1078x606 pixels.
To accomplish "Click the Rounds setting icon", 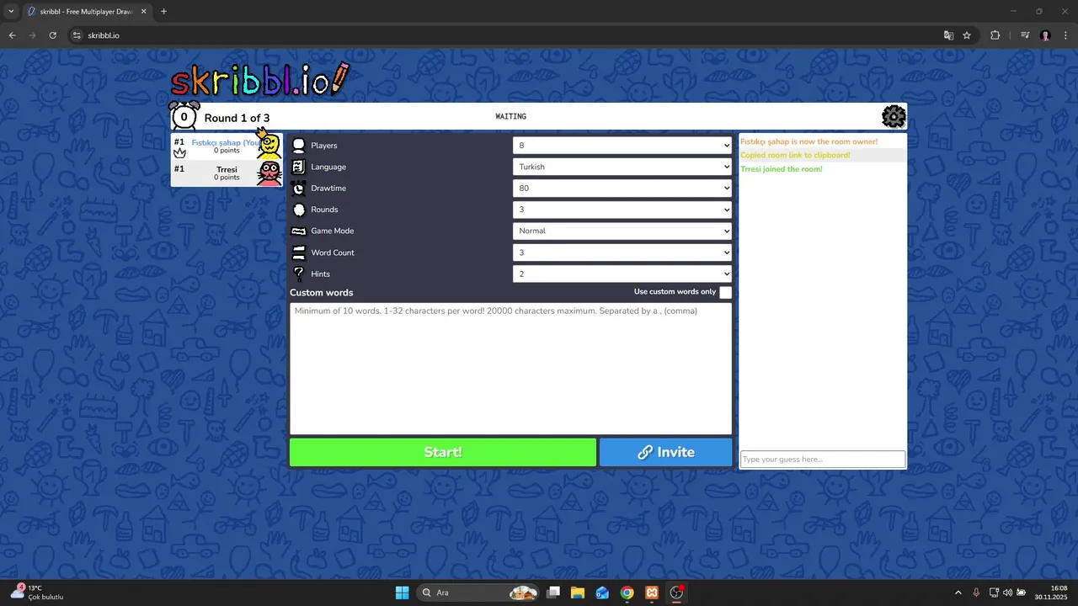I will coord(298,210).
